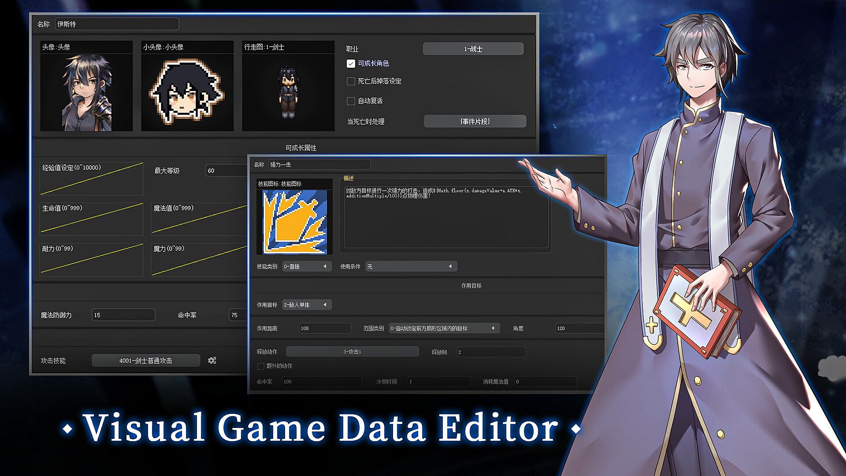The image size is (846, 476).
Task: Expand the 范围类别 dropdown
Action: [x=444, y=328]
